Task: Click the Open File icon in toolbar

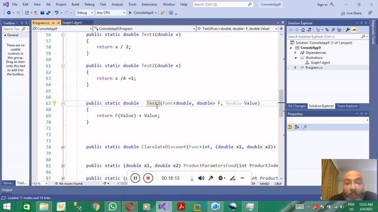Action: point(35,13)
